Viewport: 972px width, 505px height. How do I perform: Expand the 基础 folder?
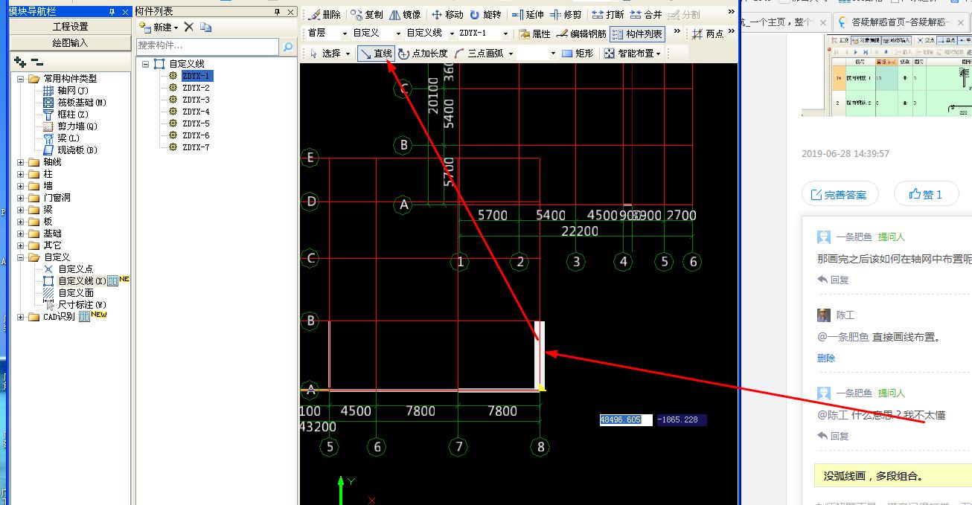coord(22,234)
